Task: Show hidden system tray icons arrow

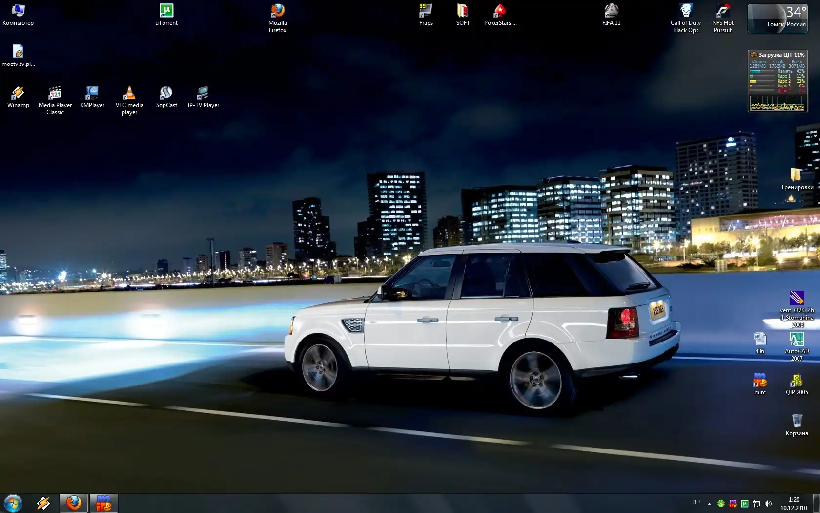Action: pos(709,504)
